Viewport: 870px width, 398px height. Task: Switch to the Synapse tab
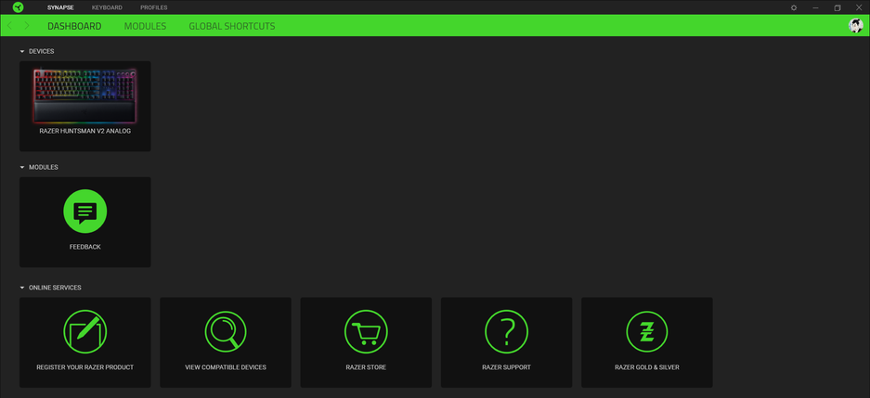pos(60,7)
